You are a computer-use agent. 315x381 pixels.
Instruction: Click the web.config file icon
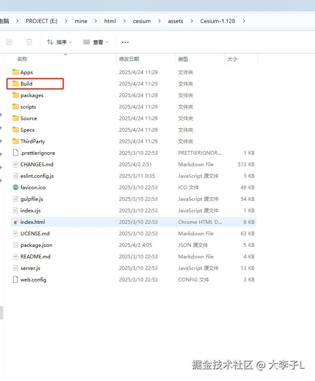pos(16,279)
